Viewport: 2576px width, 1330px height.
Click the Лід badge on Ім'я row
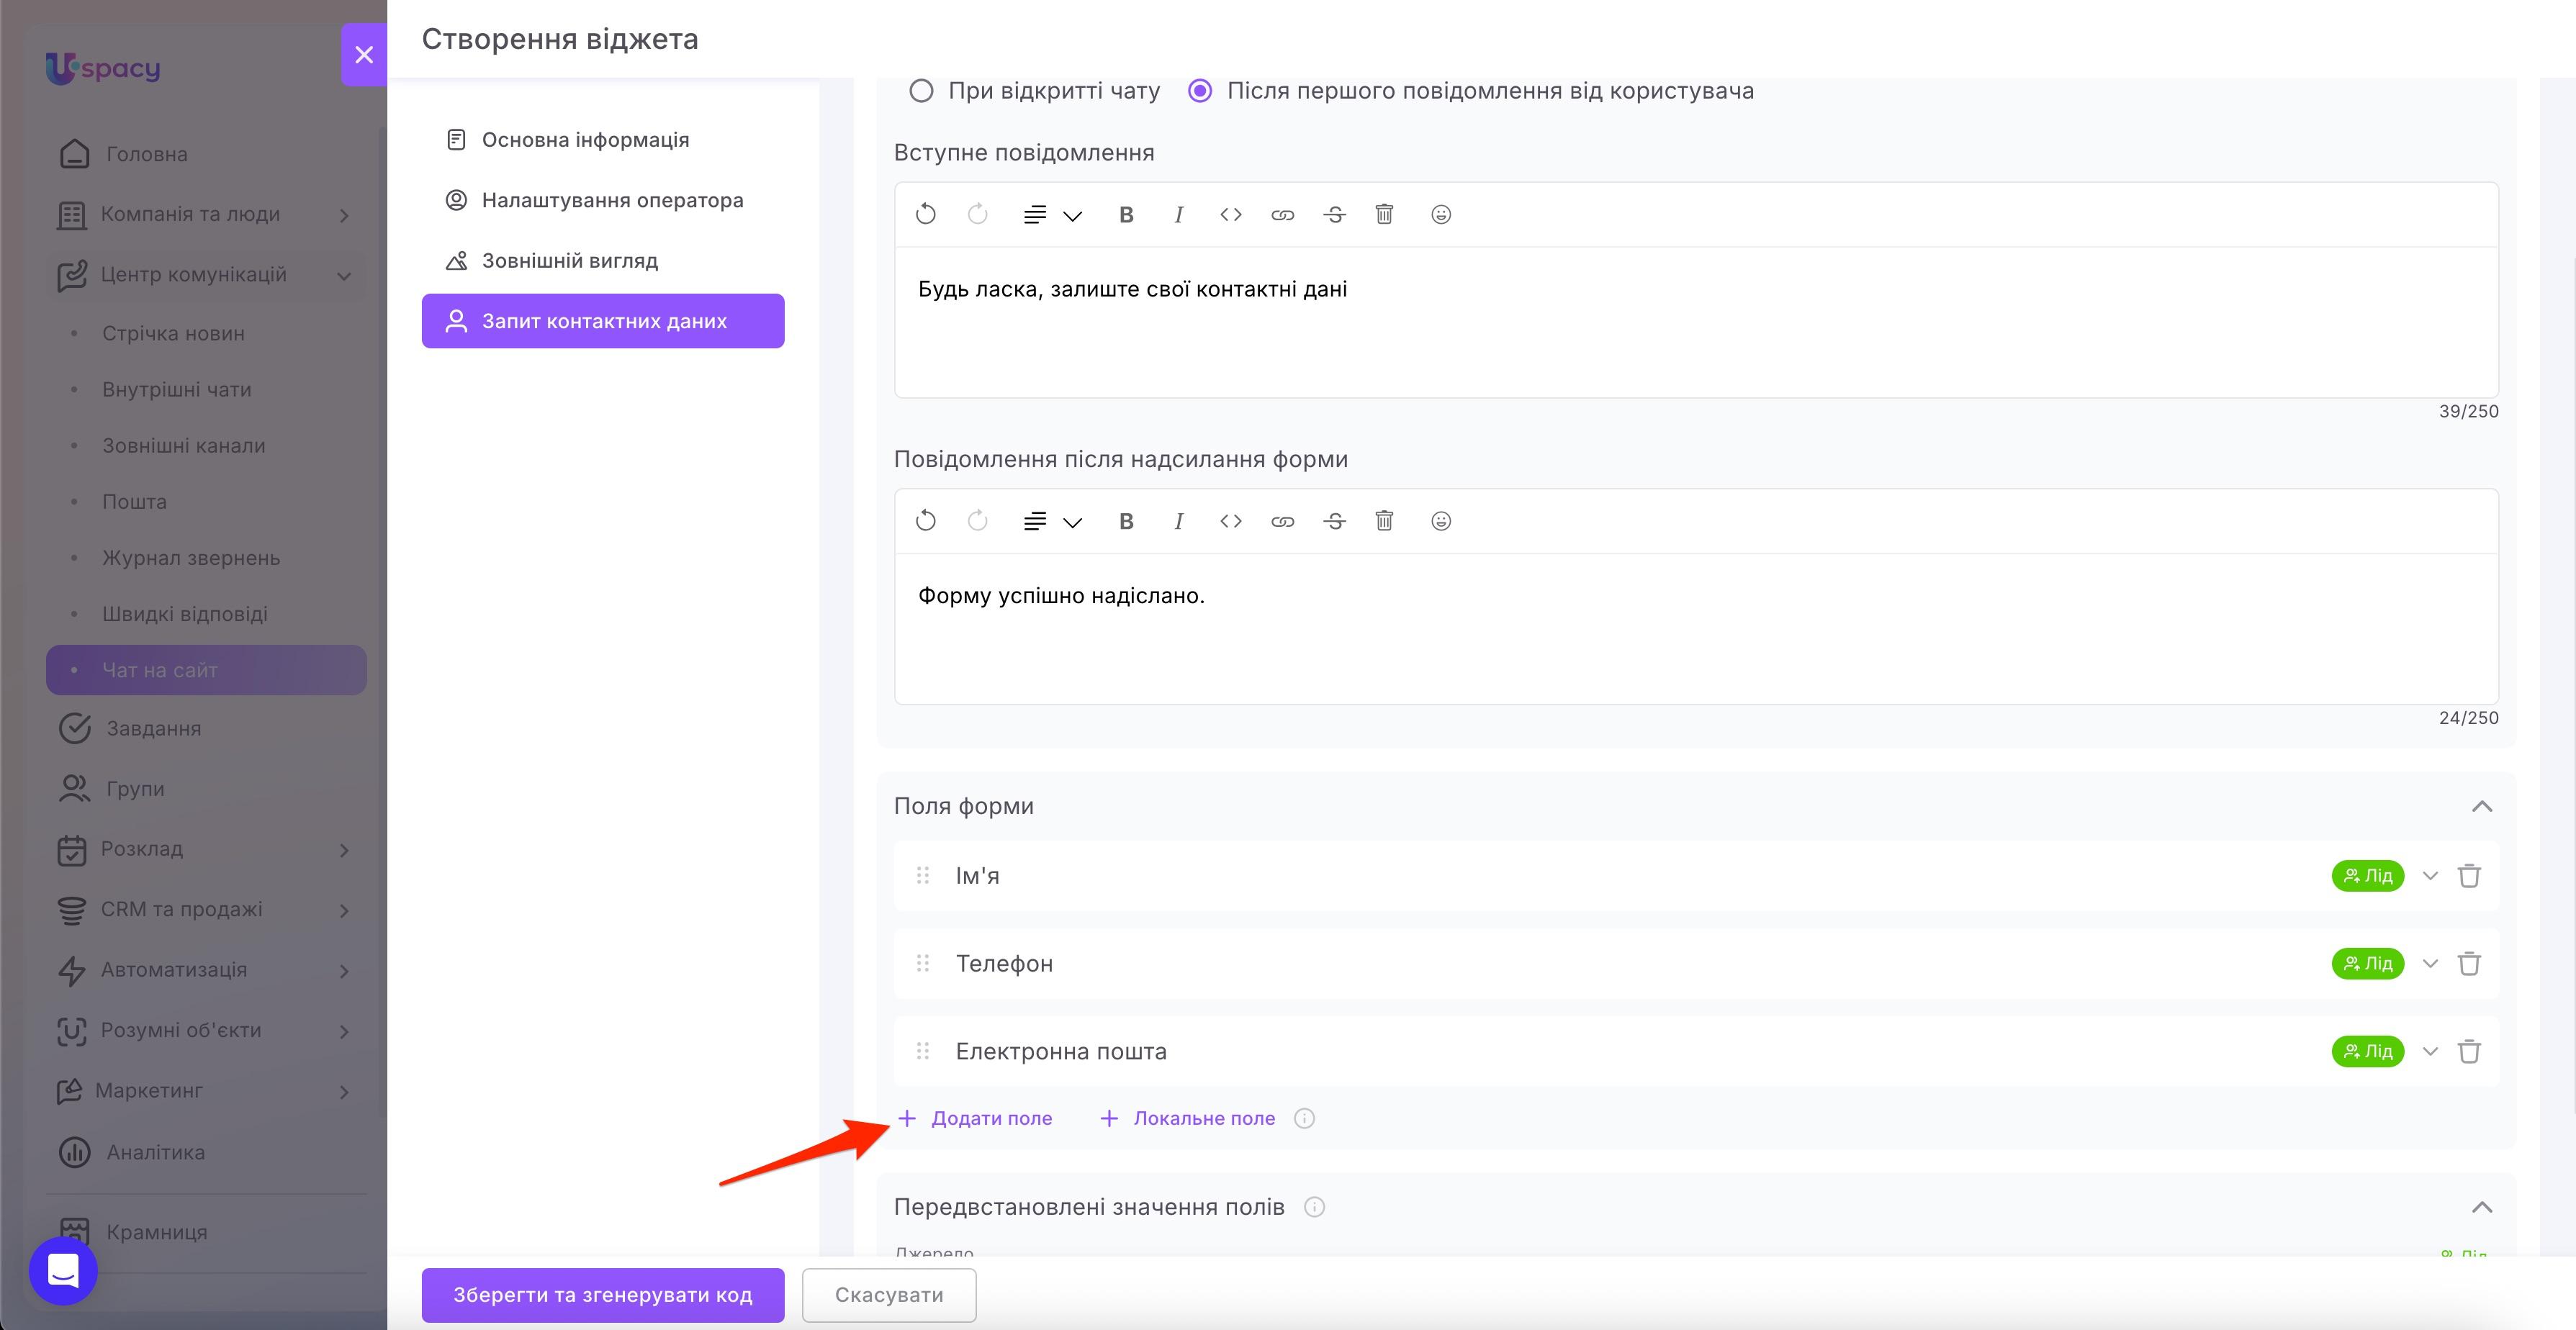point(2368,876)
